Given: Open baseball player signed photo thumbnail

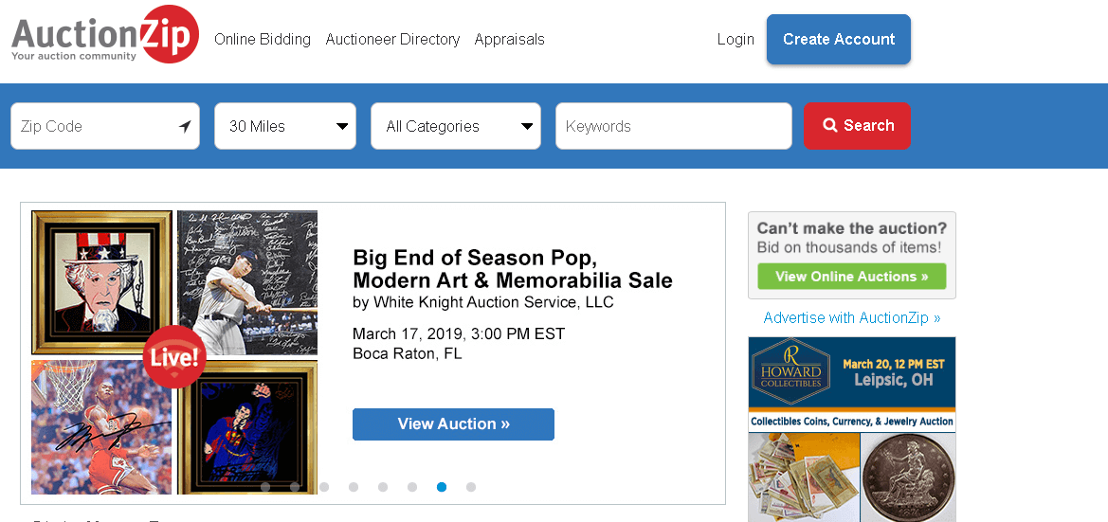Looking at the screenshot, I should (x=247, y=281).
